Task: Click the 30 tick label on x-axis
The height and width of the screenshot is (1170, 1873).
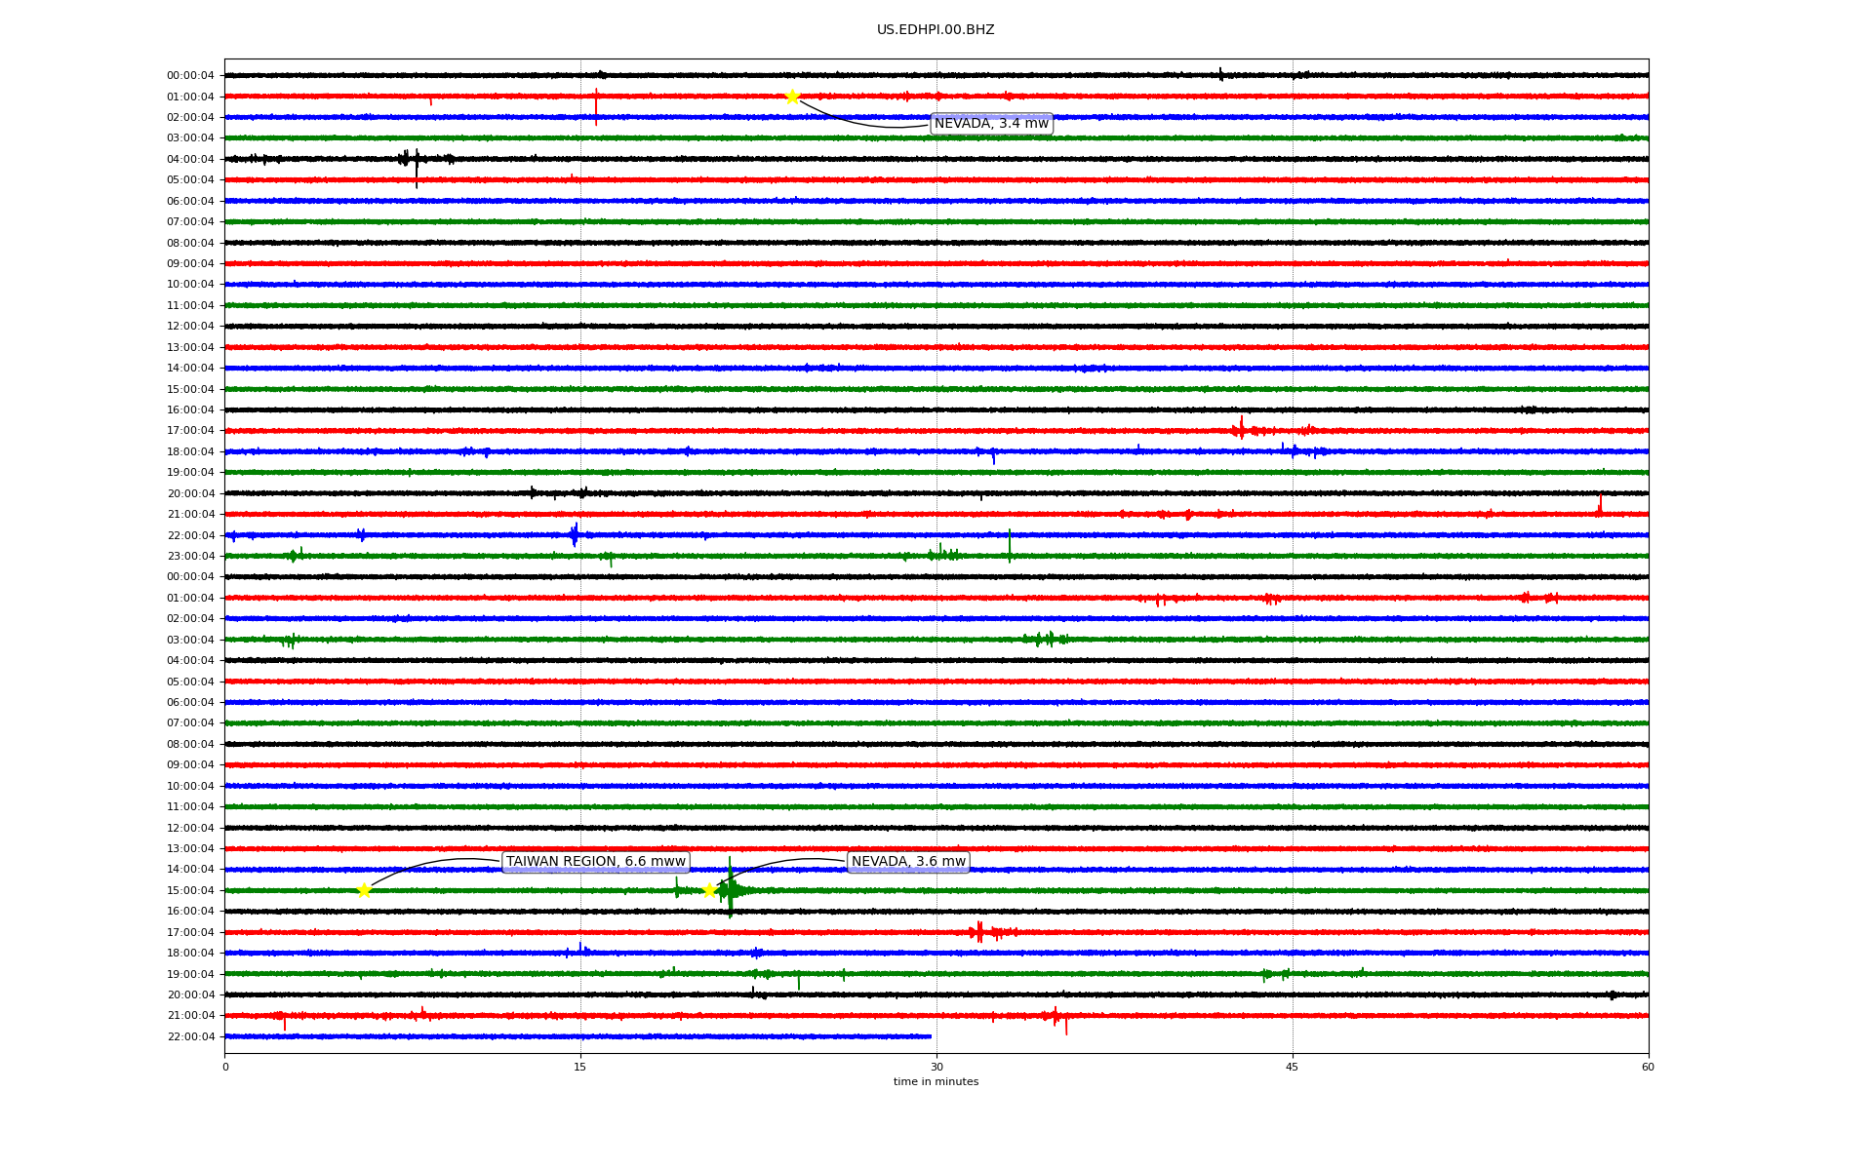Action: 936,1067
